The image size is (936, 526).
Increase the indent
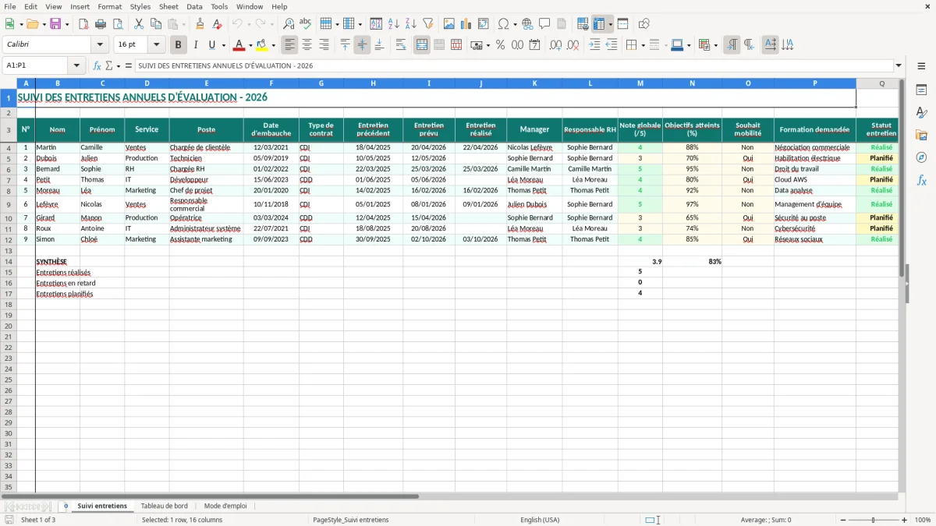[594, 45]
